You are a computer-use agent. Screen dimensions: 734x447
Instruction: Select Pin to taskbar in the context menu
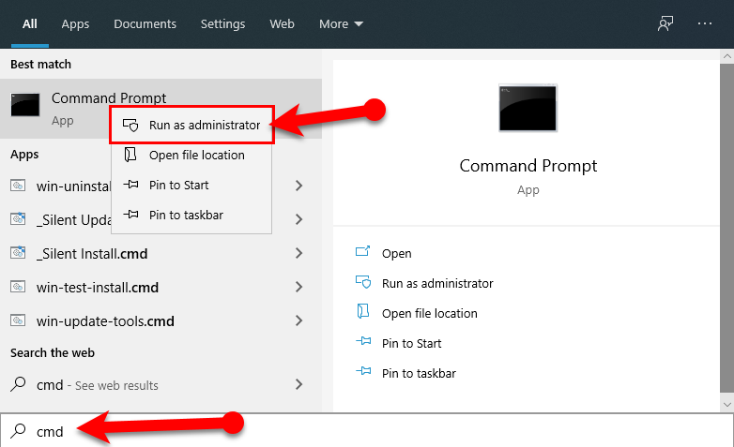[186, 215]
